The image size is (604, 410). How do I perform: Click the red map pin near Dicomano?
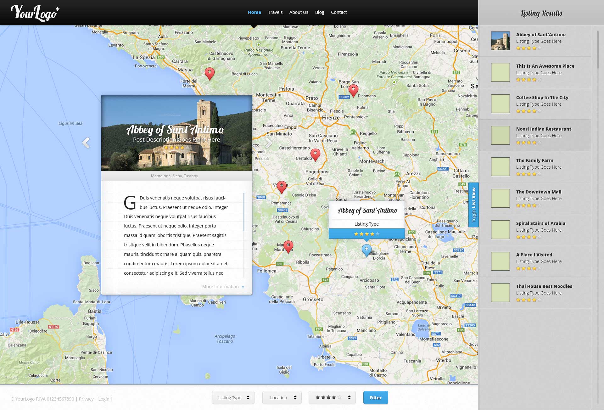coord(353,90)
